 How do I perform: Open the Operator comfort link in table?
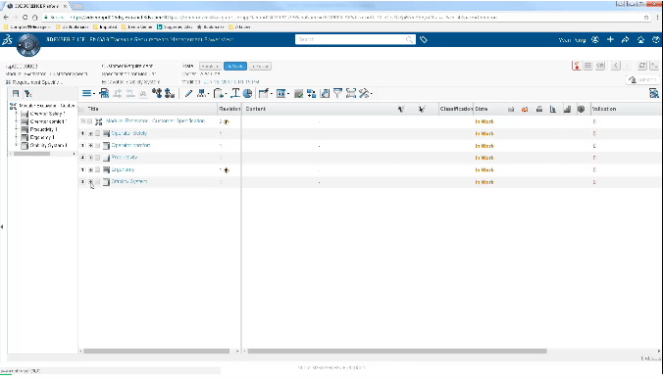pos(130,145)
